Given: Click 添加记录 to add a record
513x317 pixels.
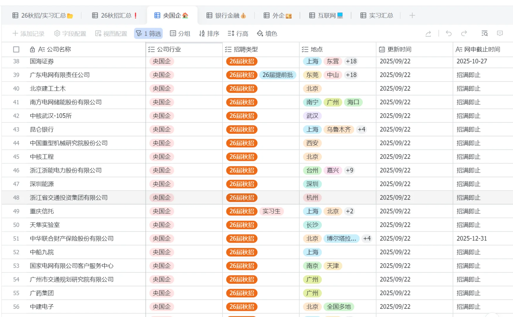Looking at the screenshot, I should tap(29, 34).
